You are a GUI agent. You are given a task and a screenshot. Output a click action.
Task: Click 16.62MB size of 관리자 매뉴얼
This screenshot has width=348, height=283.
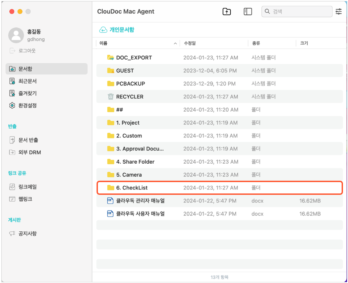point(310,201)
